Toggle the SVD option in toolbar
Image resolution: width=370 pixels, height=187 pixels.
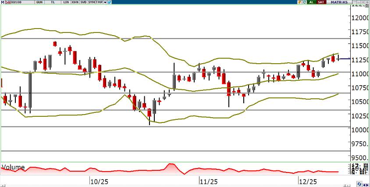point(83,2)
